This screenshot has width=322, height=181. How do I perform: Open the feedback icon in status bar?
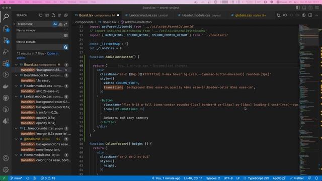pos(309,178)
